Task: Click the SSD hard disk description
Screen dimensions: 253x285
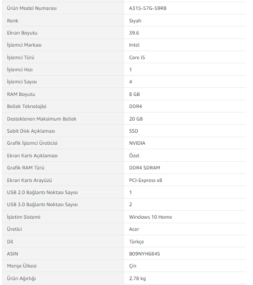Action: (133, 131)
